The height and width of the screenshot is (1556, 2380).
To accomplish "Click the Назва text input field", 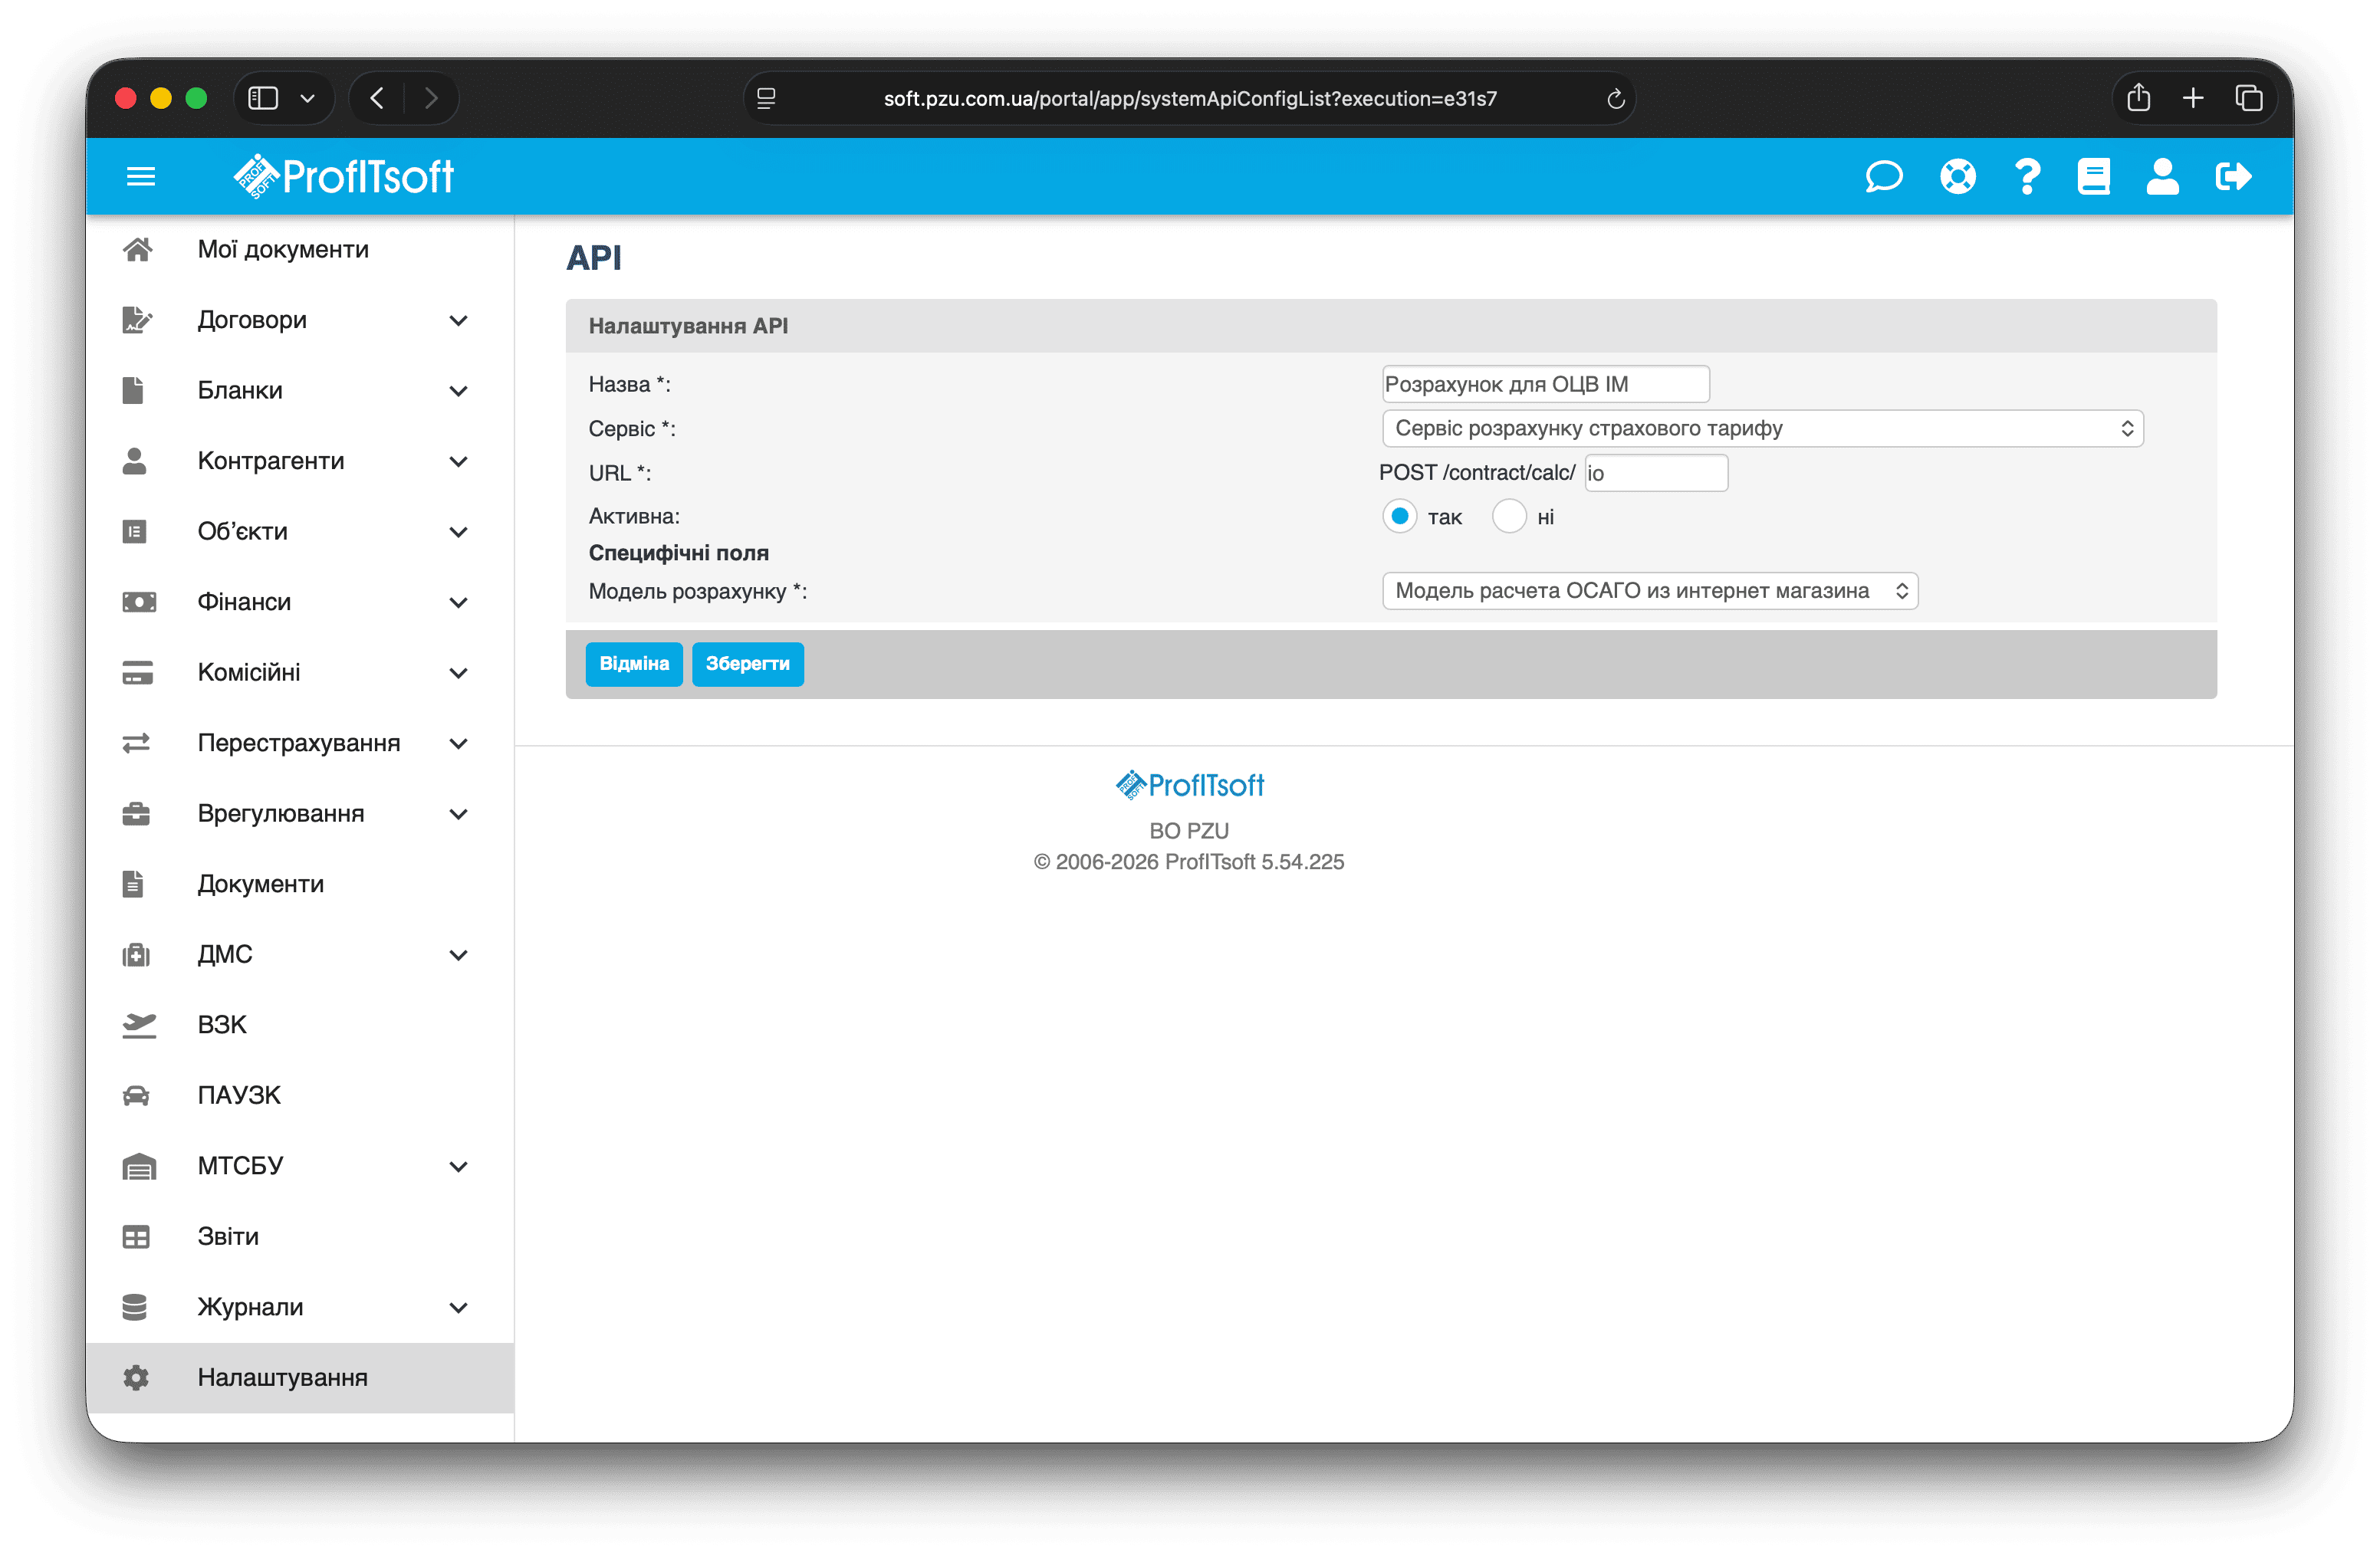I will pyautogui.click(x=1545, y=385).
